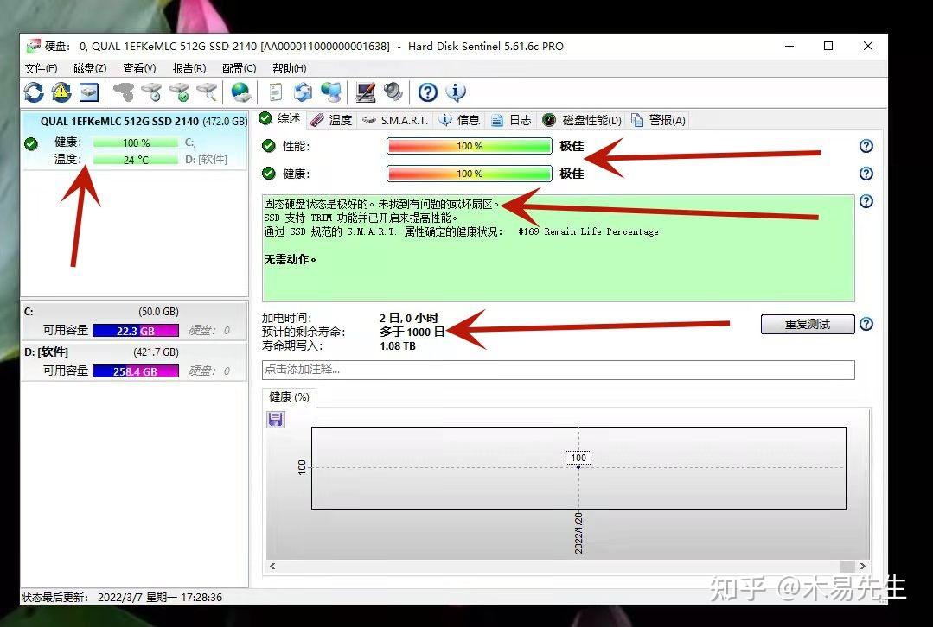
Task: Open the report document icon
Action: (277, 92)
